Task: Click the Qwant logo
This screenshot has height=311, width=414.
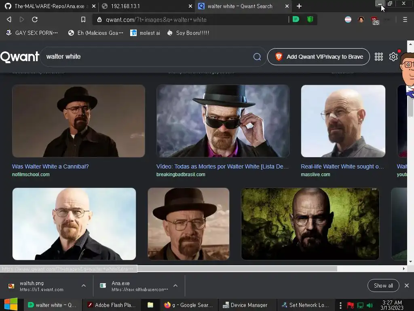Action: (x=20, y=57)
